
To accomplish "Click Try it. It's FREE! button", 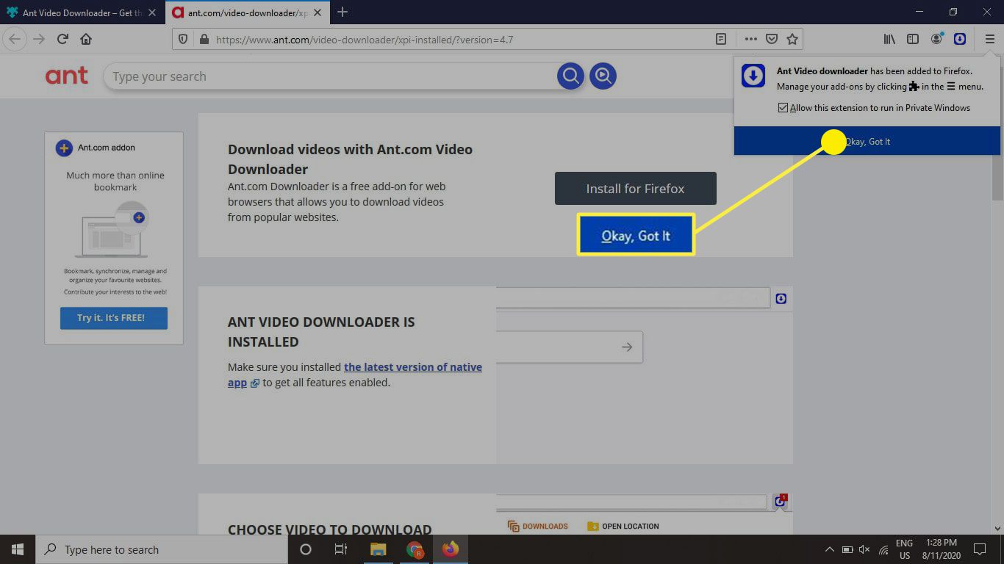I will [114, 318].
